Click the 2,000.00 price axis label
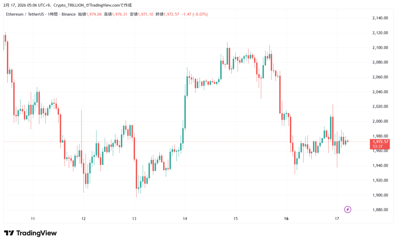397x243 pixels. 380,121
